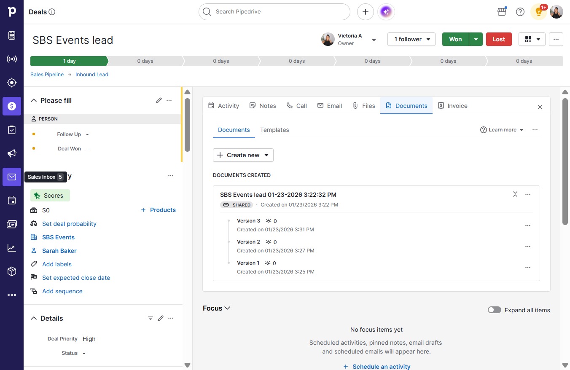Open Activities calendar icon in sidebar

coord(12,201)
